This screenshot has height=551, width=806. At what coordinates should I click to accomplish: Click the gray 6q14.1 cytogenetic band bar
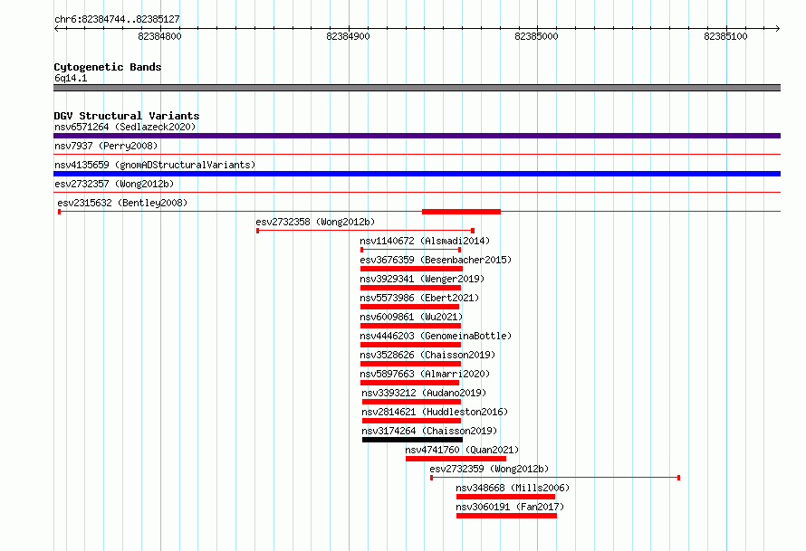click(x=417, y=88)
